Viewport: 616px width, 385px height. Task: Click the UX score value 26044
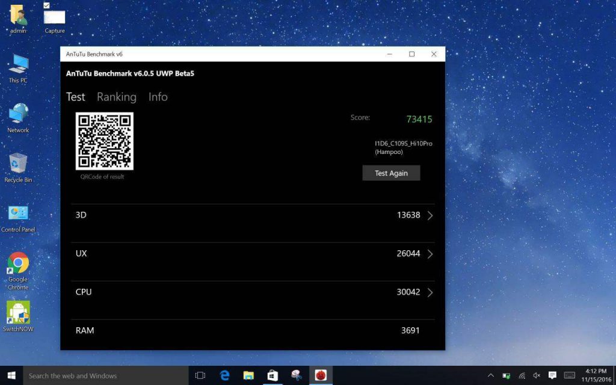408,253
